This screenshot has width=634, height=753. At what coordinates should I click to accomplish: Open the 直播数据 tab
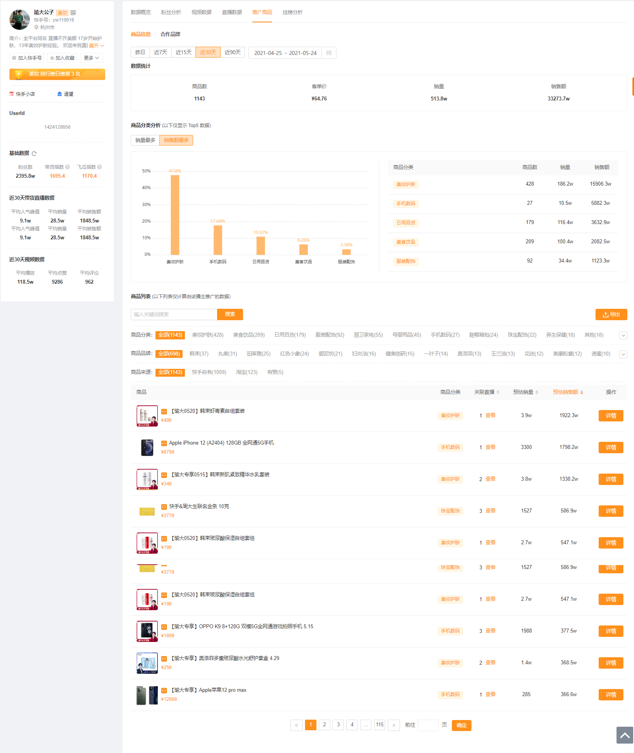coord(232,13)
